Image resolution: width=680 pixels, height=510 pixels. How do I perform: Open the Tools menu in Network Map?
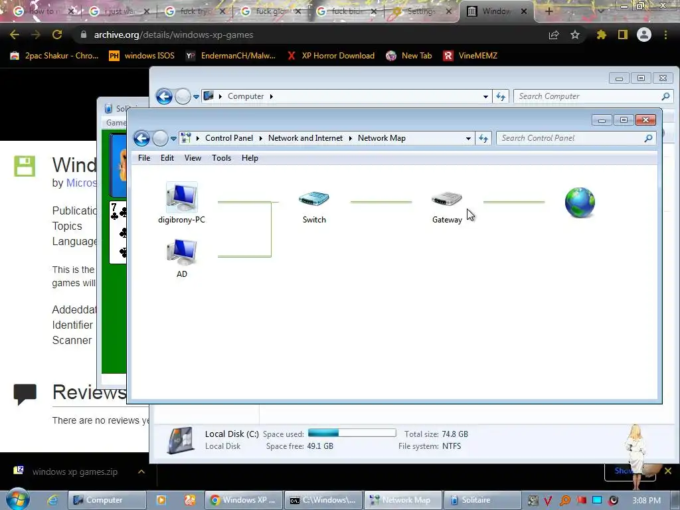[x=221, y=158]
